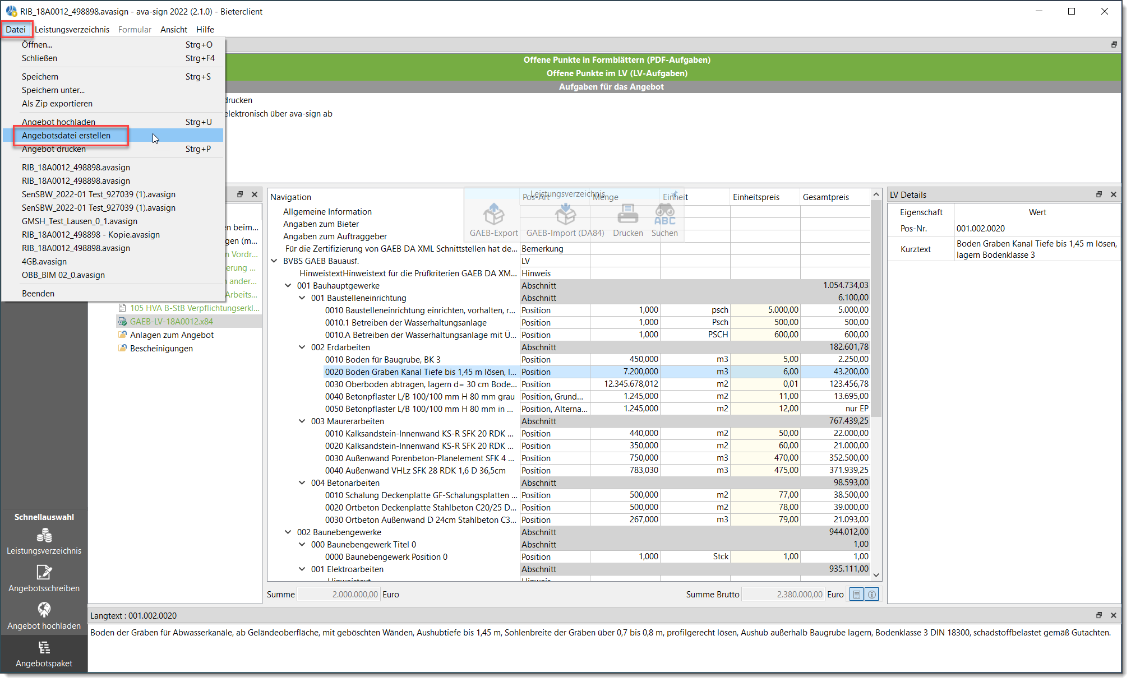Collapse the 002 Erdarbeiten section
The width and height of the screenshot is (1131, 682).
pyautogui.click(x=302, y=347)
